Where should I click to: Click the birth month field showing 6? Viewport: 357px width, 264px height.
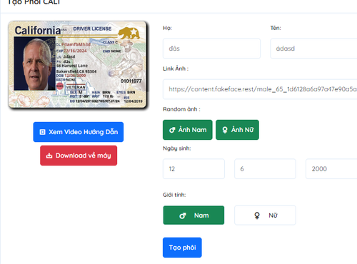point(265,169)
